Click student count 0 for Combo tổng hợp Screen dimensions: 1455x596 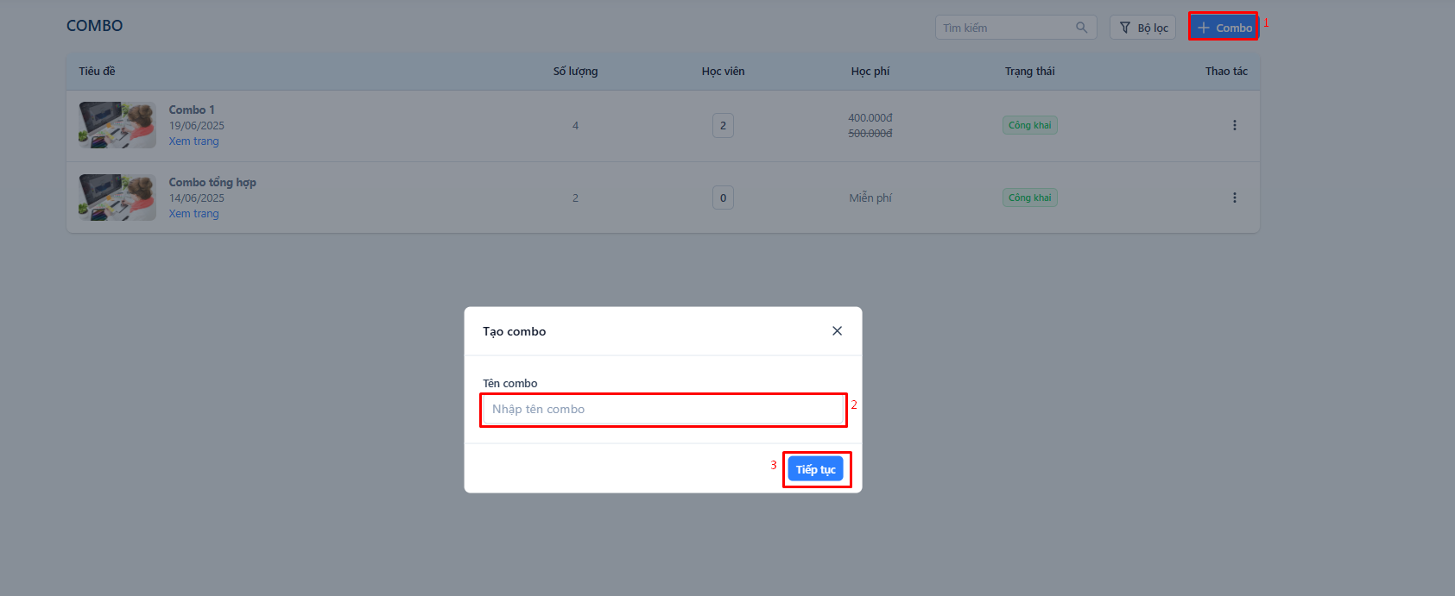(x=724, y=198)
